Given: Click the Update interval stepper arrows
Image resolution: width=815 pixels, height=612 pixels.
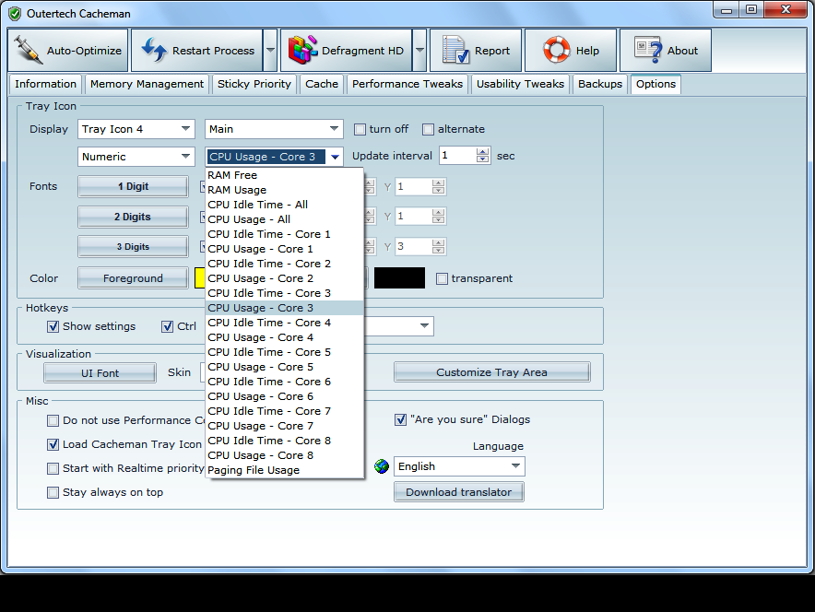Looking at the screenshot, I should [x=483, y=156].
